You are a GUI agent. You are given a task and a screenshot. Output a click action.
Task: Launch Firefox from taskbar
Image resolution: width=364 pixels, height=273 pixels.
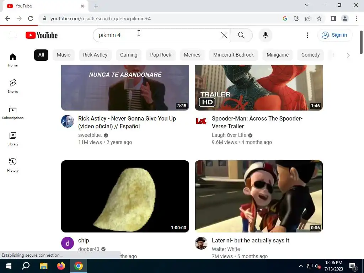[x=61, y=266]
